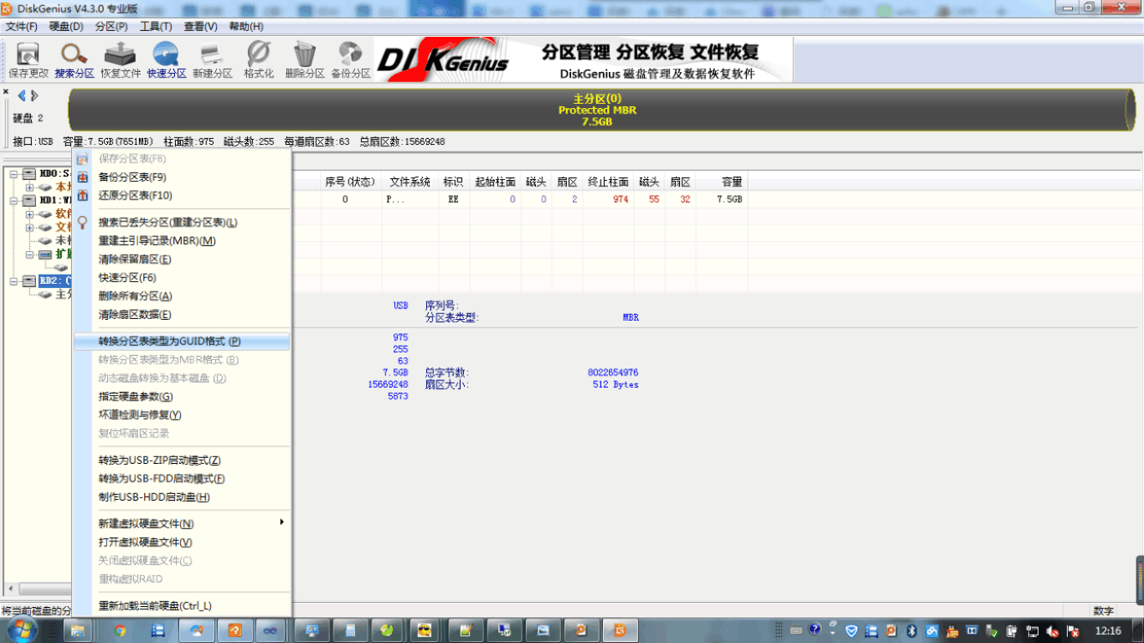Click the HD0 hard disk icon in tree

(x=29, y=173)
